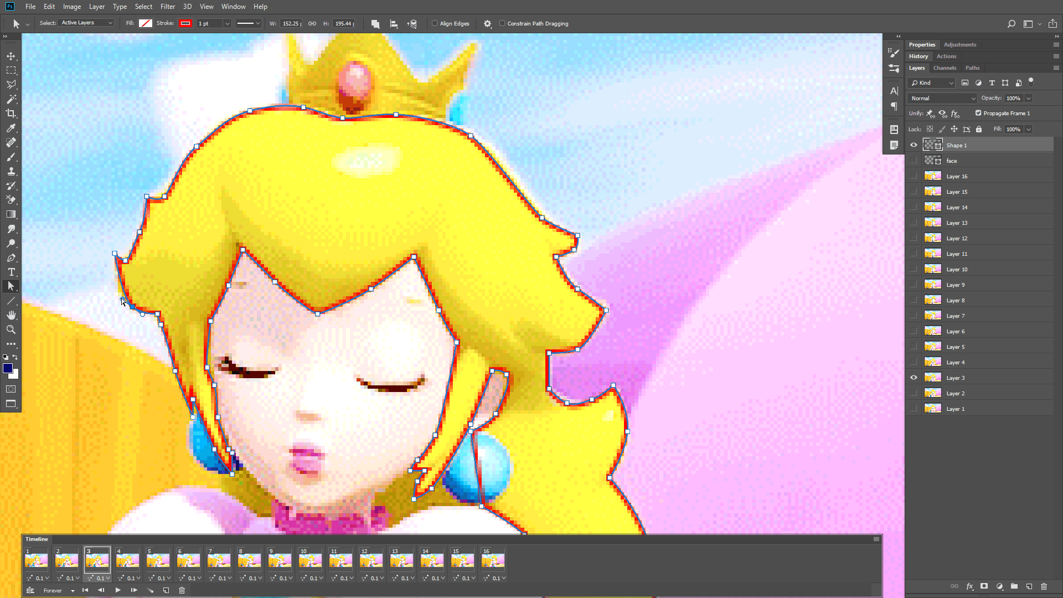Select the Horizontal Type tool
Screen dimensions: 1063x598
point(11,272)
